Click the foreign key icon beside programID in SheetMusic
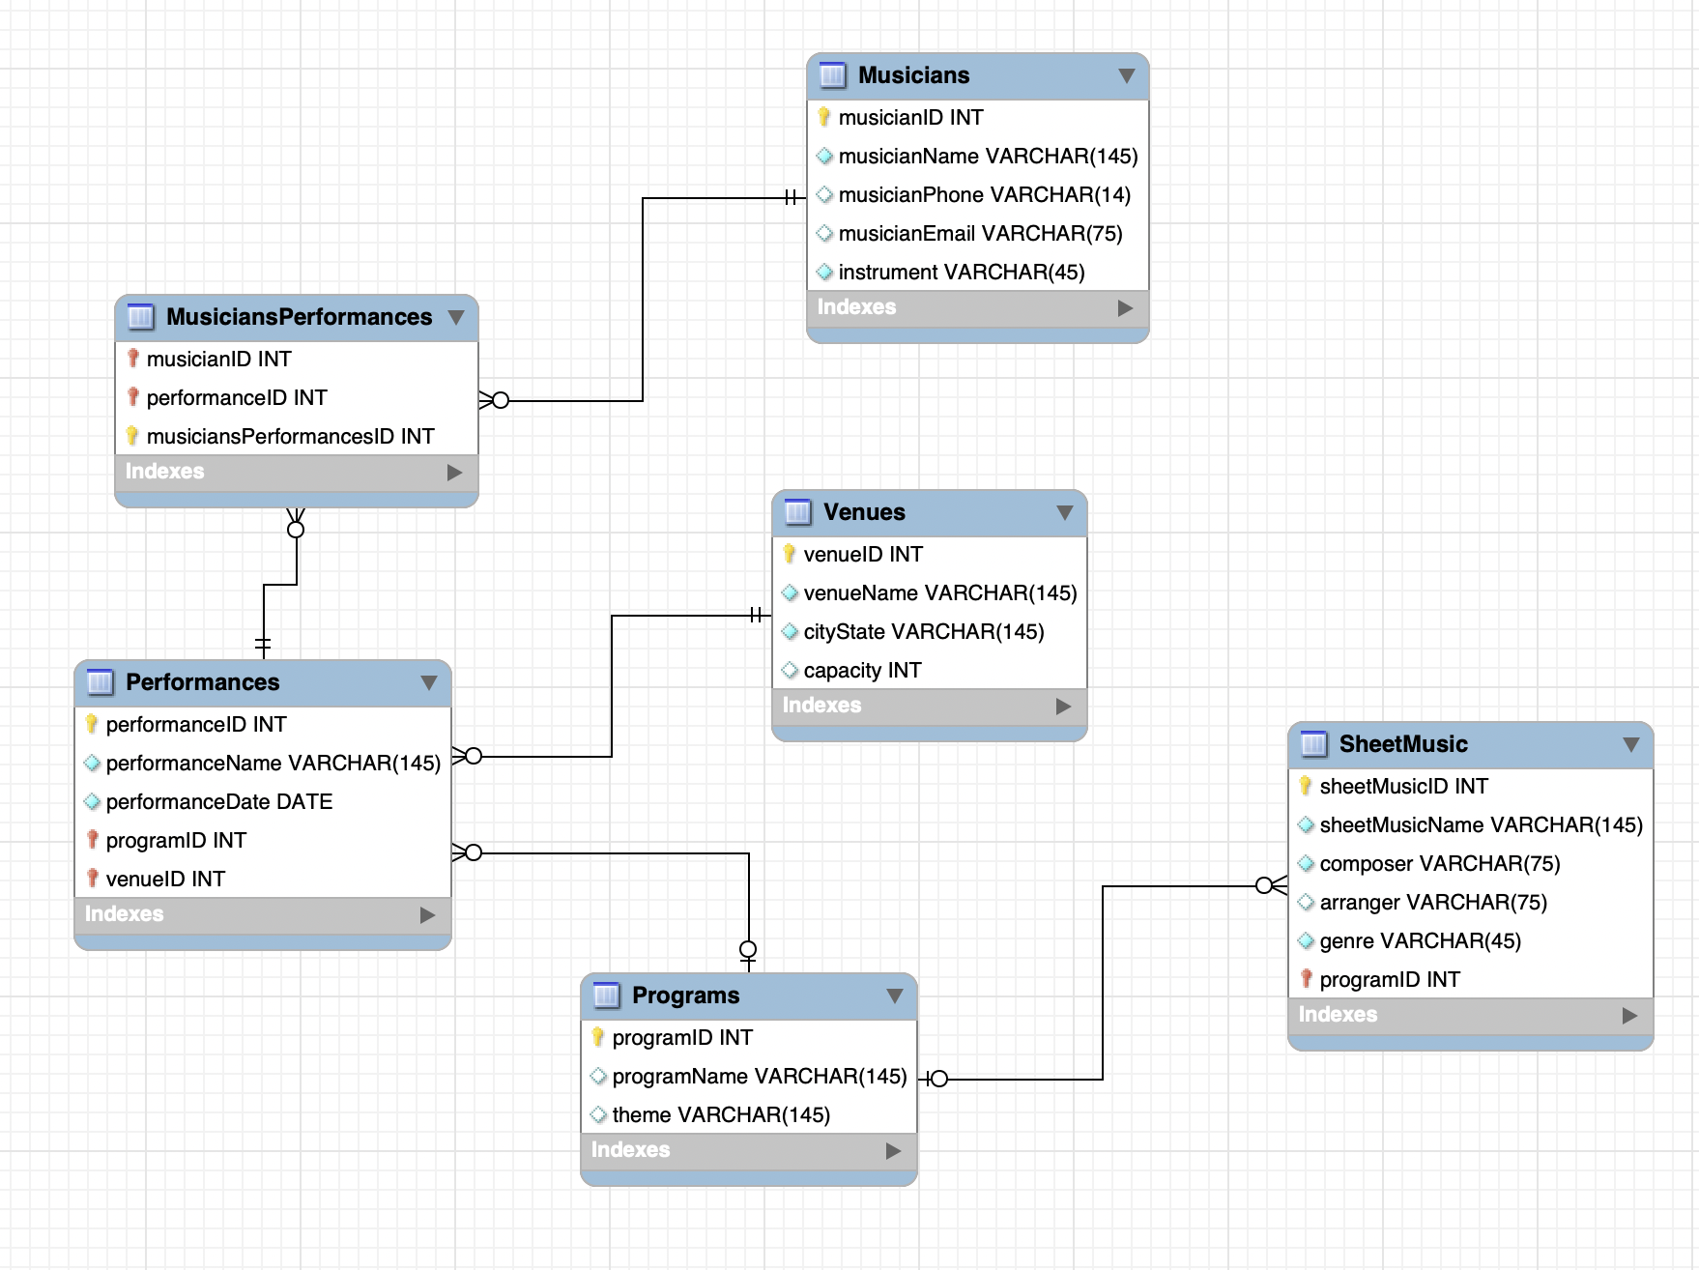 1306,979
